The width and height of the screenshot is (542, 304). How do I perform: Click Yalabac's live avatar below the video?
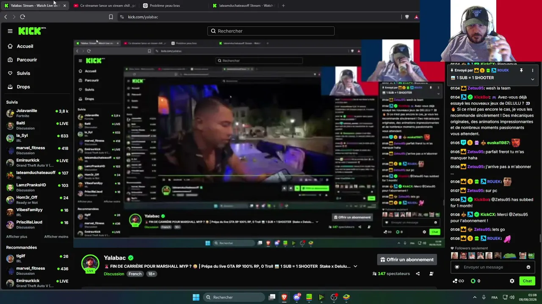click(x=90, y=264)
